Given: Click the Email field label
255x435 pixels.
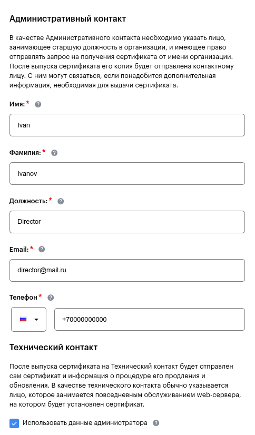Looking at the screenshot, I should point(19,250).
